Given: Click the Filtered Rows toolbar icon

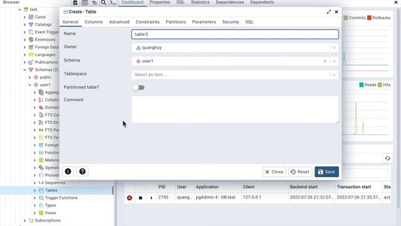Looking at the screenshot, I should 94,3.
